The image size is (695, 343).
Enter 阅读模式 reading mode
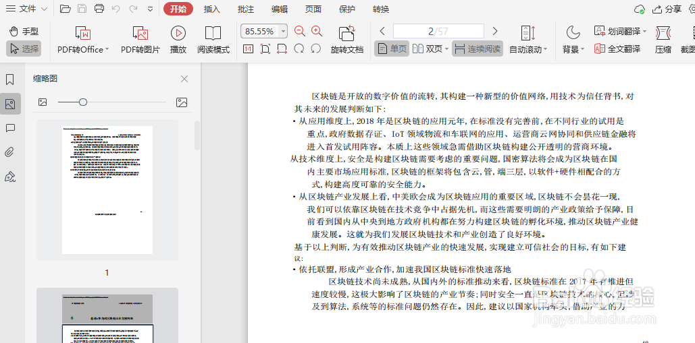point(213,40)
